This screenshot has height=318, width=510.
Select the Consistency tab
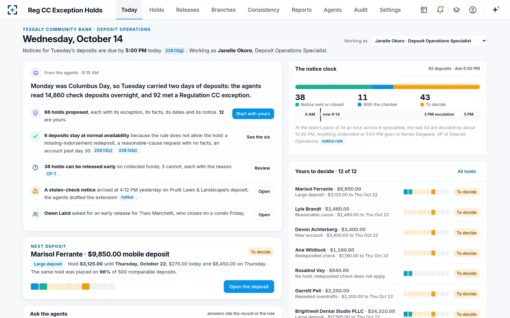(x=263, y=10)
